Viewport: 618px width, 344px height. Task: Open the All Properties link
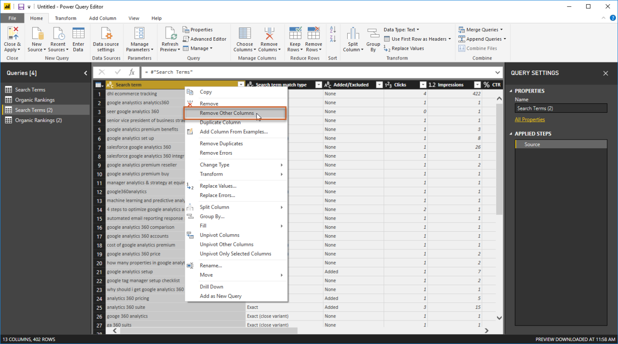[x=530, y=119]
